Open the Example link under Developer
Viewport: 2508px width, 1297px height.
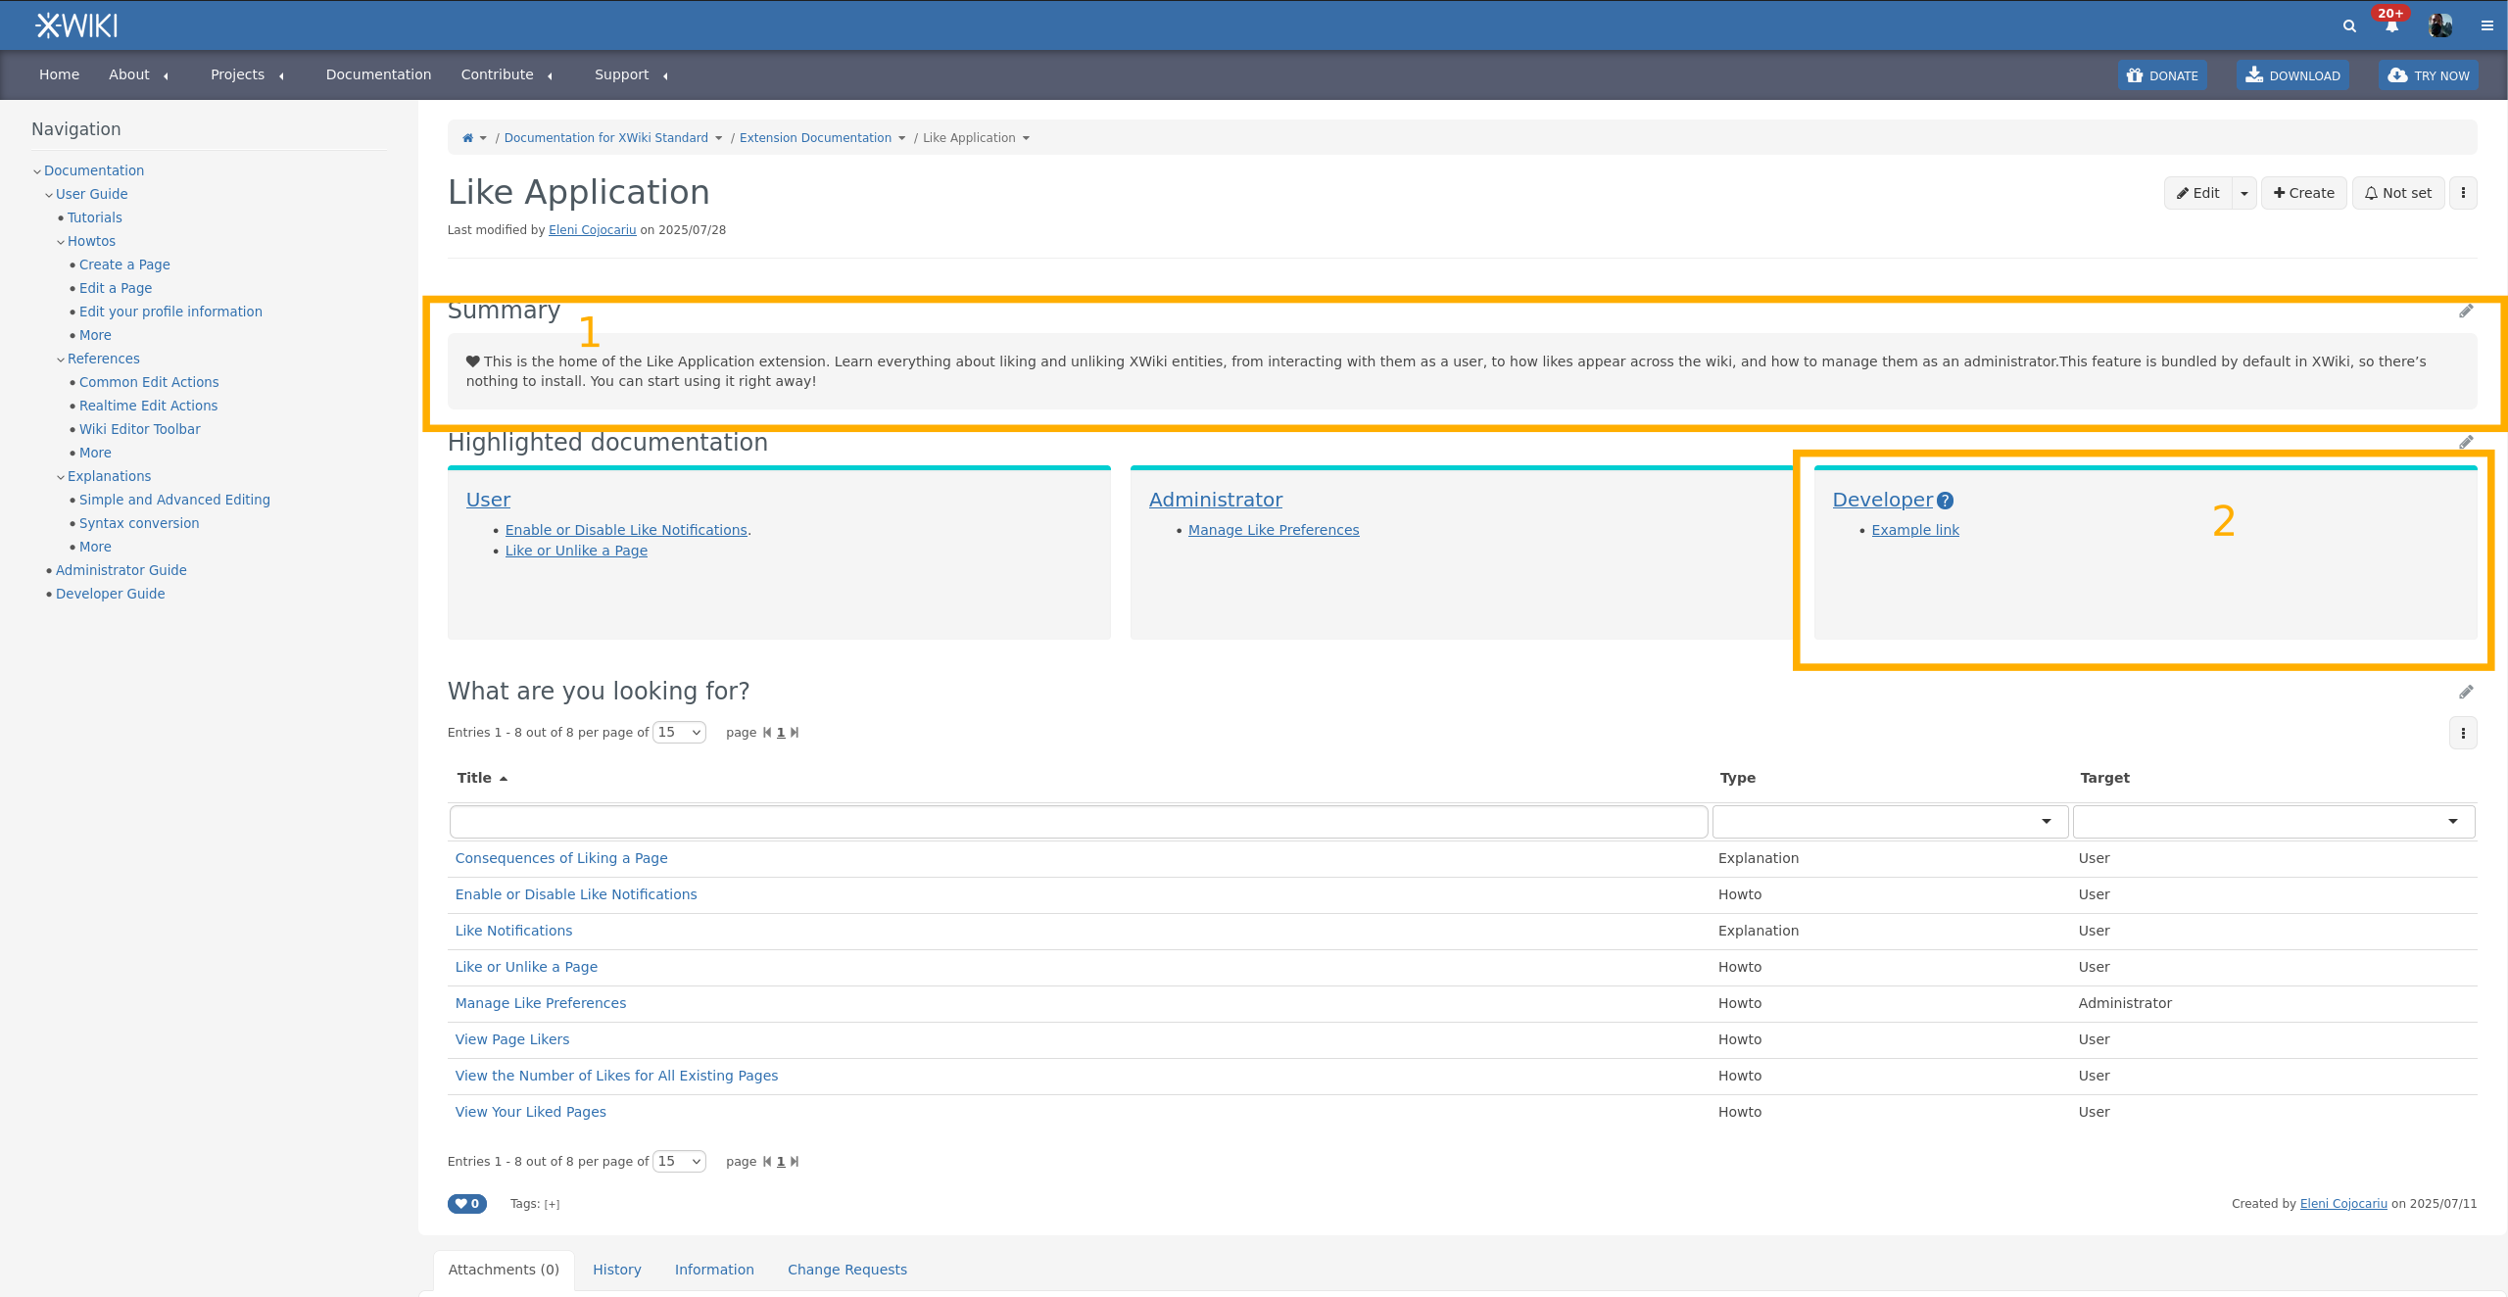click(1915, 530)
